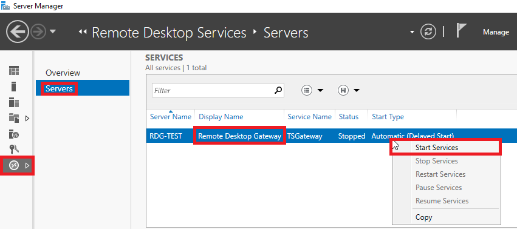Sort by the Status column header
Image resolution: width=517 pixels, height=230 pixels.
point(349,117)
